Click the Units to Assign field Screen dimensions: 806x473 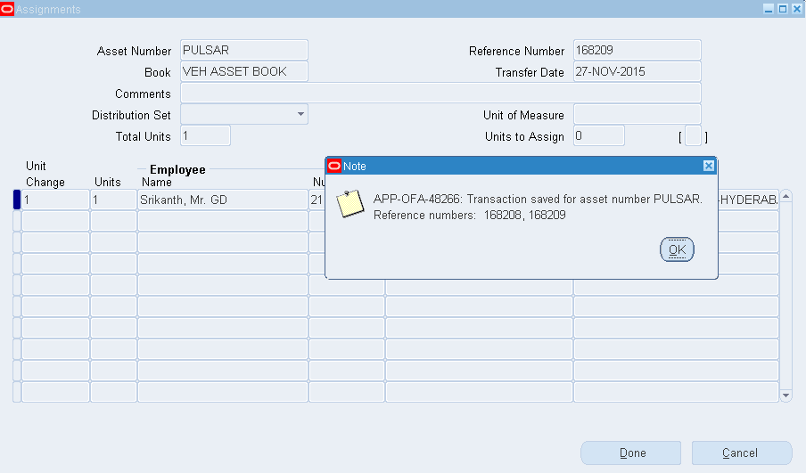598,136
